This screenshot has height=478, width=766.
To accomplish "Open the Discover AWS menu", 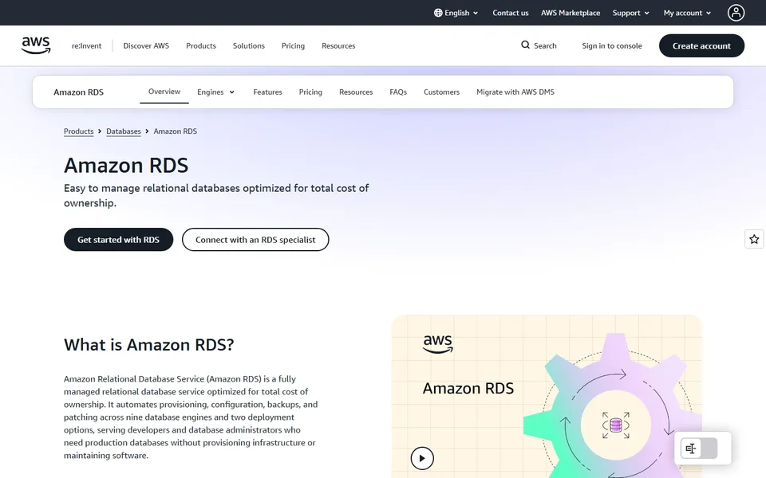I will (x=146, y=45).
